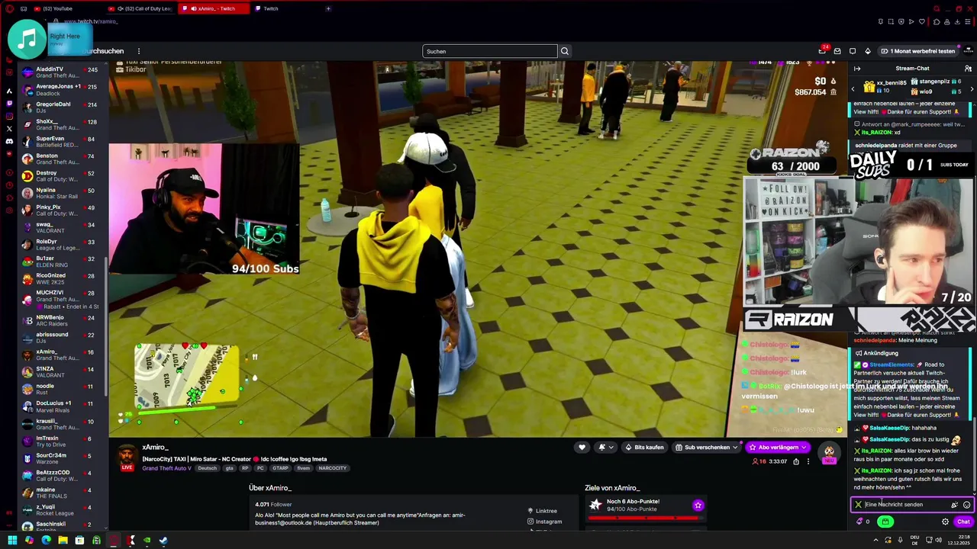
Task: Collapse the Stream-Chat panel with arrow icon
Action: click(x=857, y=69)
